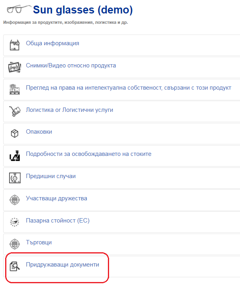
Task: Open Логистика or Логистични услуги link
Action: tap(69, 110)
